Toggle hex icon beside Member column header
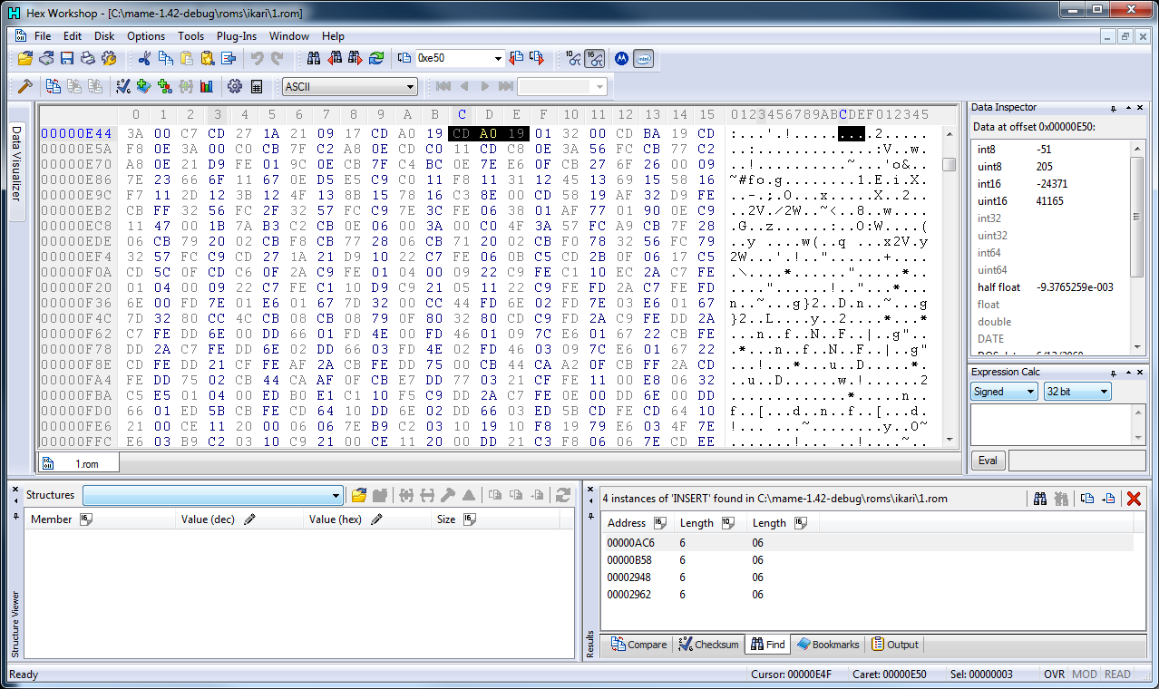Screen dimensions: 1159x689 pyautogui.click(x=86, y=519)
